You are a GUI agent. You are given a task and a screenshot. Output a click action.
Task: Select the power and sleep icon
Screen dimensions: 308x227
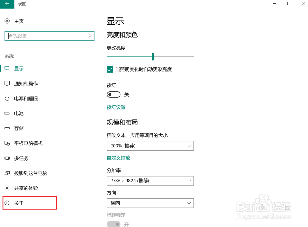pyautogui.click(x=7, y=98)
